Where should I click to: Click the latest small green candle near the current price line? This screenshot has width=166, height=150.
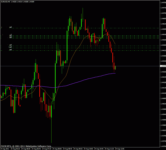(115, 68)
